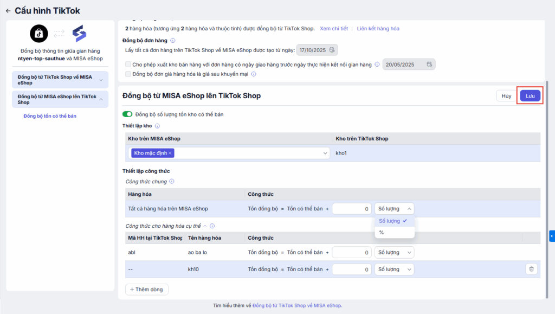Open the calendar icon for date 17/10/2025
Image resolution: width=555 pixels, height=314 pixels.
[x=333, y=50]
